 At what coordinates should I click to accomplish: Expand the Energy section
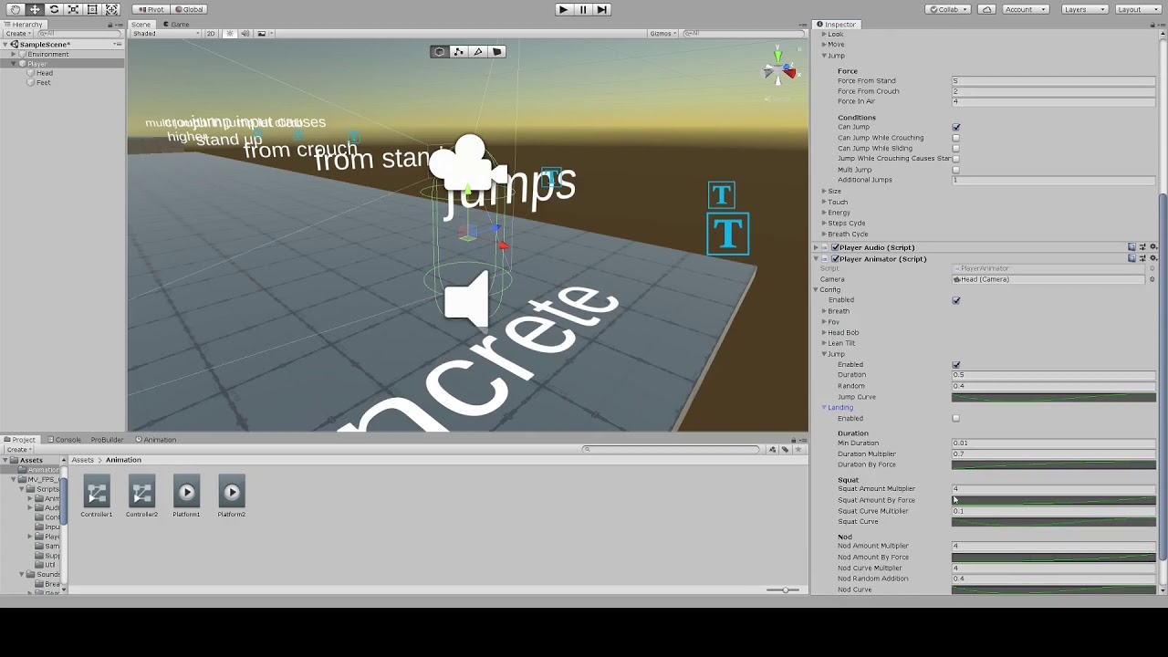click(x=824, y=213)
